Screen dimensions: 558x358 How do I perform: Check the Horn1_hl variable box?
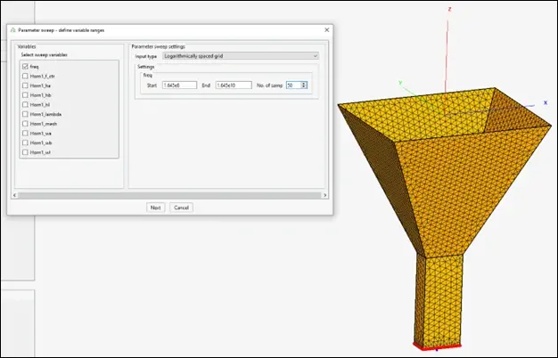tap(26, 104)
